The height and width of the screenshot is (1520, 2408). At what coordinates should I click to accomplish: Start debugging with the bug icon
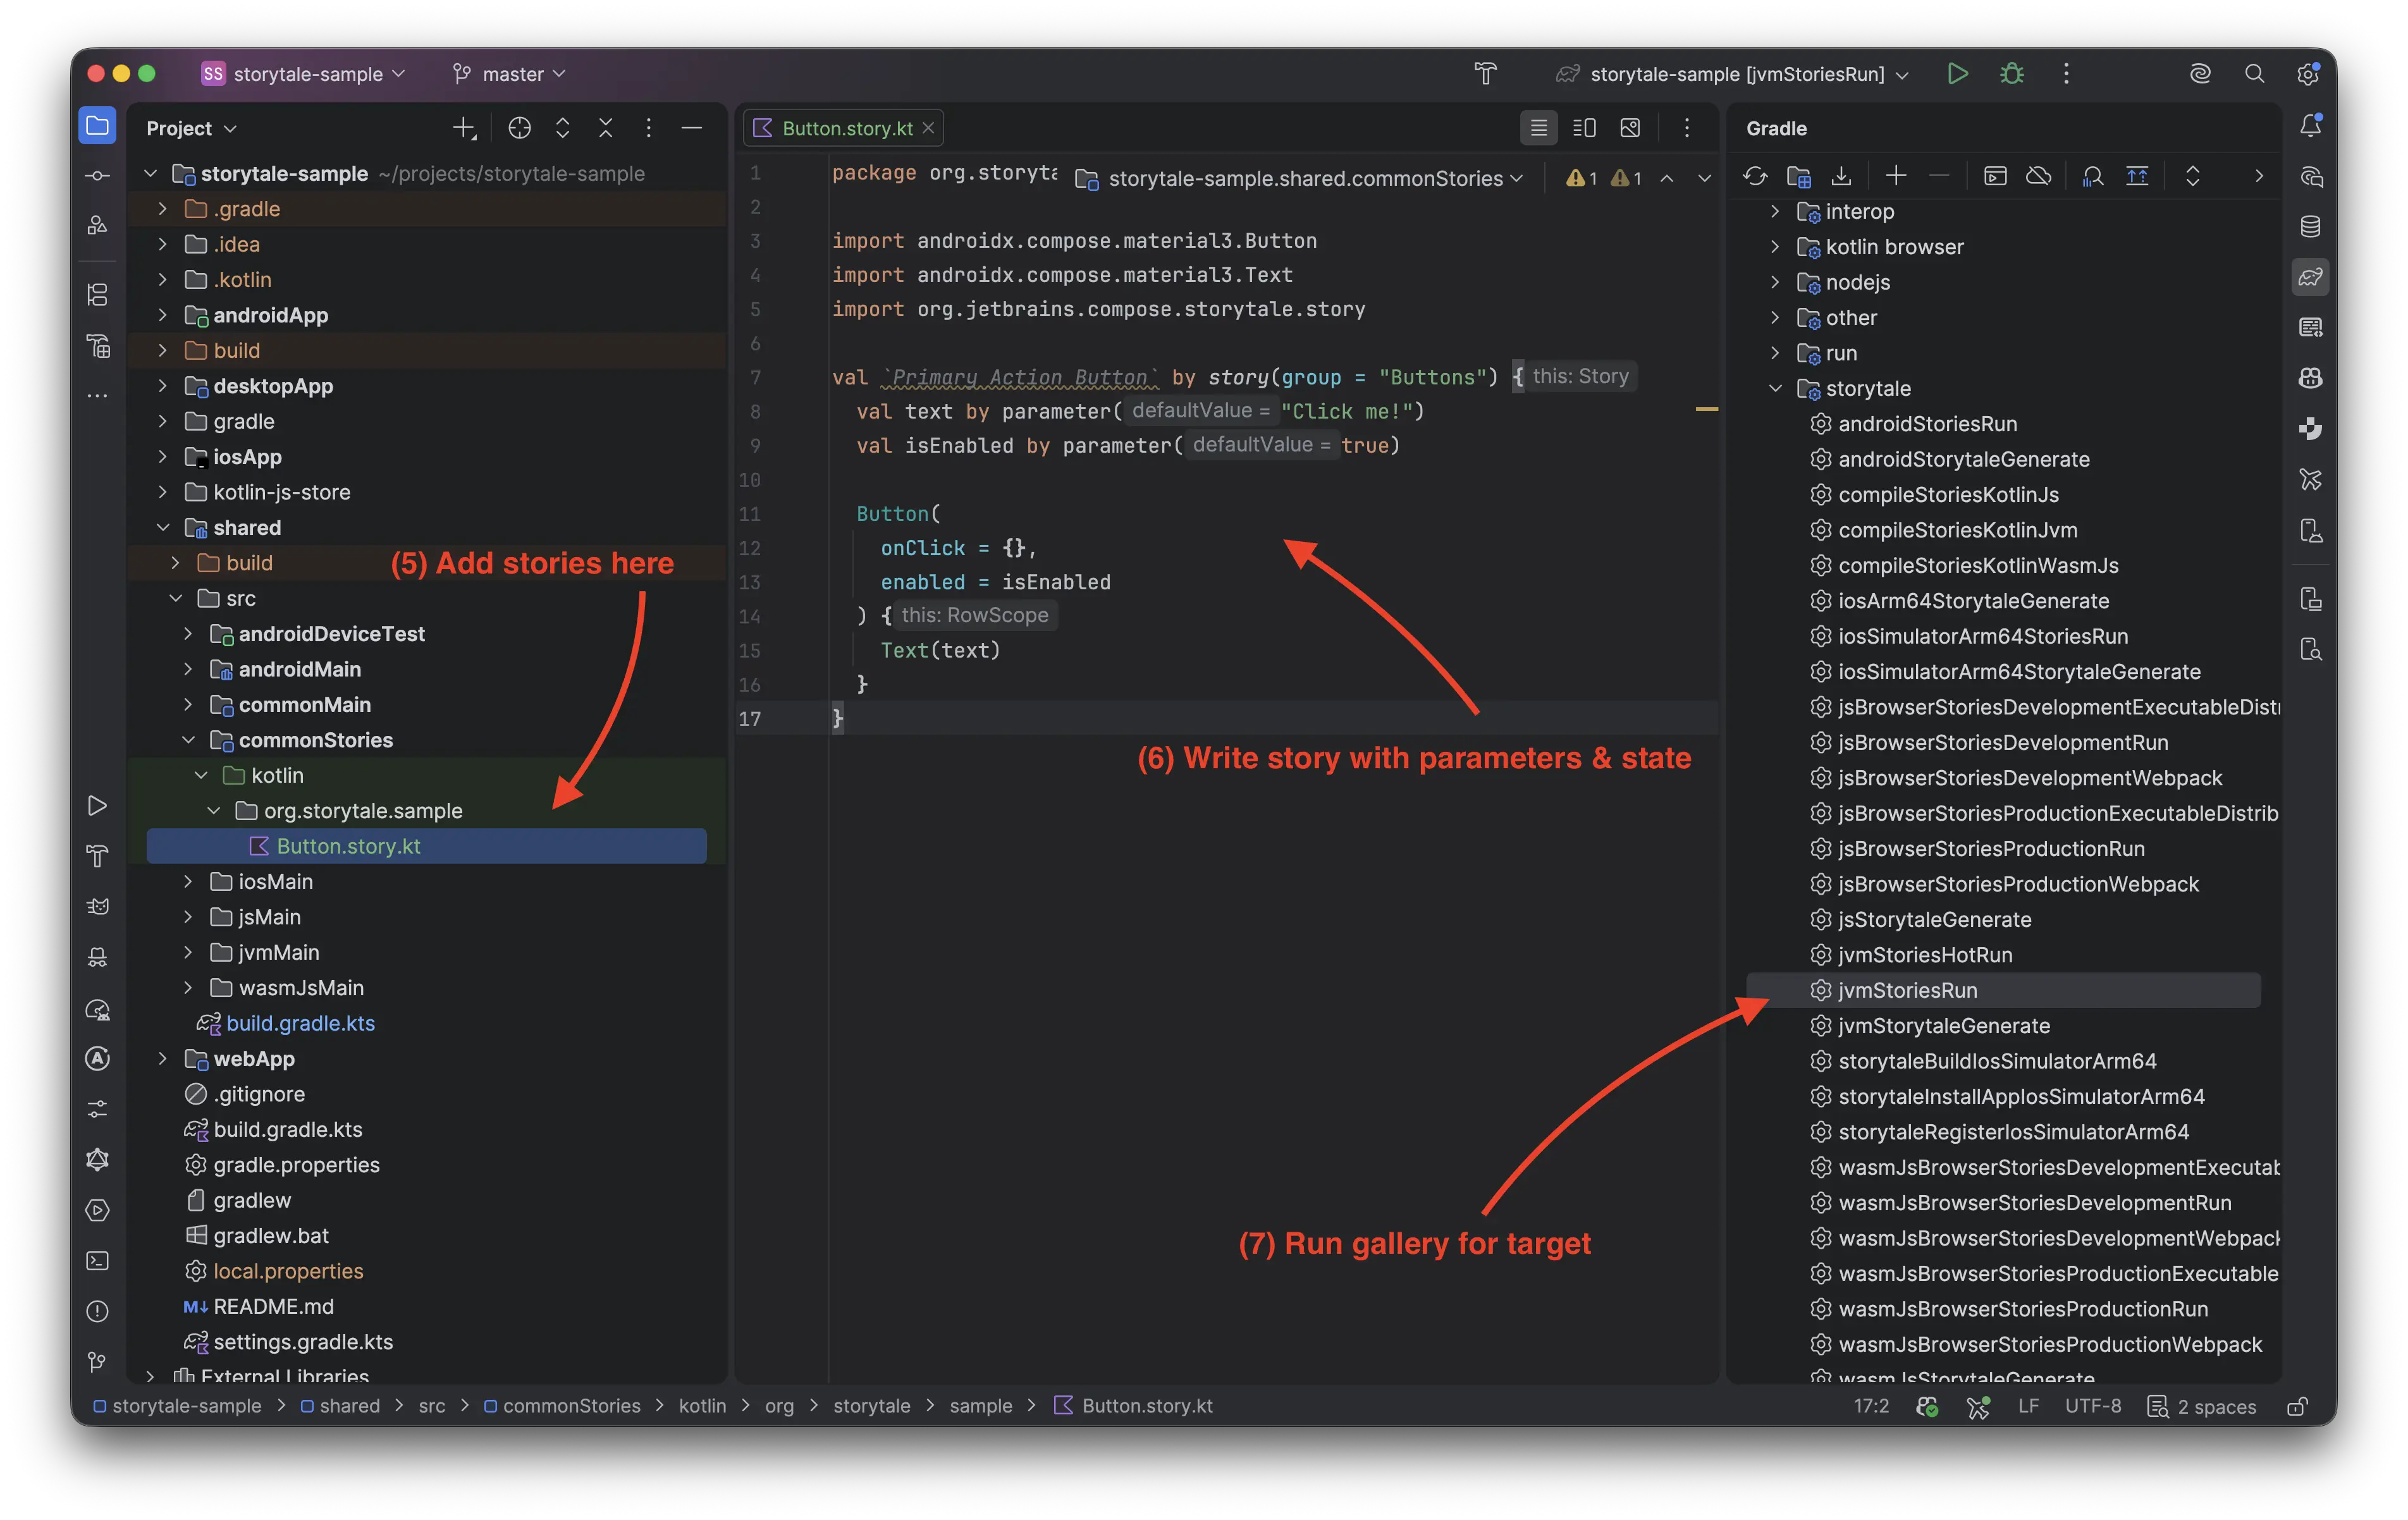coord(2011,74)
